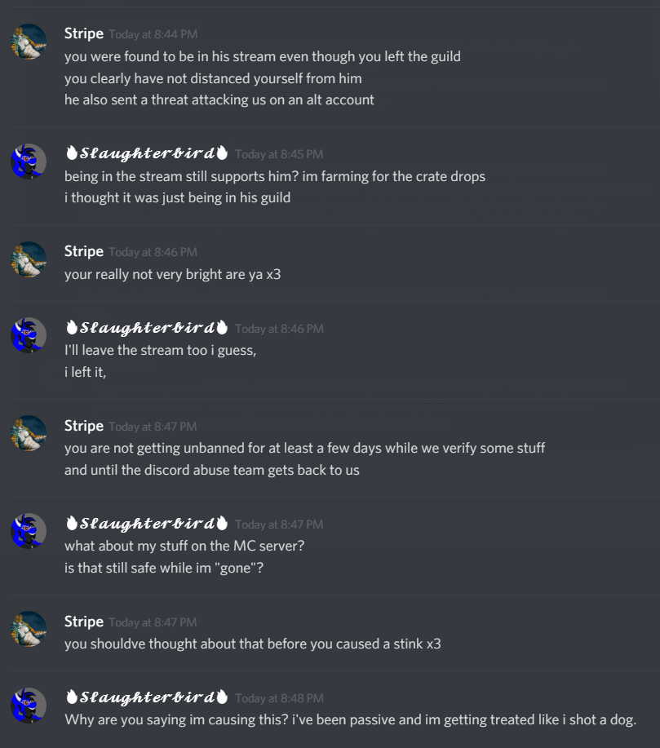The image size is (660, 748).
Task: Select the message "is that still safe while im gone"
Action: (164, 568)
